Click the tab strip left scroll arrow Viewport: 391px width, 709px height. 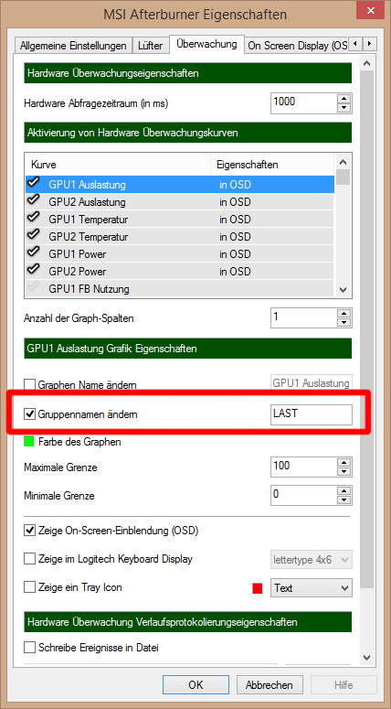[355, 44]
